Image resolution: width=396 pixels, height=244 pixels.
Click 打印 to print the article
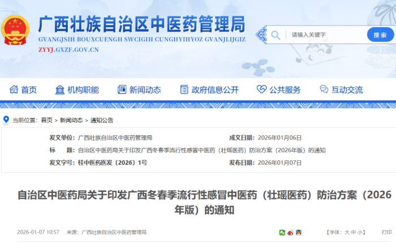pos(386,233)
